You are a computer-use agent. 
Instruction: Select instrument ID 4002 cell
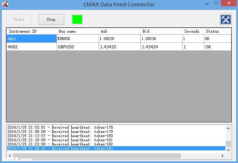pos(32,47)
